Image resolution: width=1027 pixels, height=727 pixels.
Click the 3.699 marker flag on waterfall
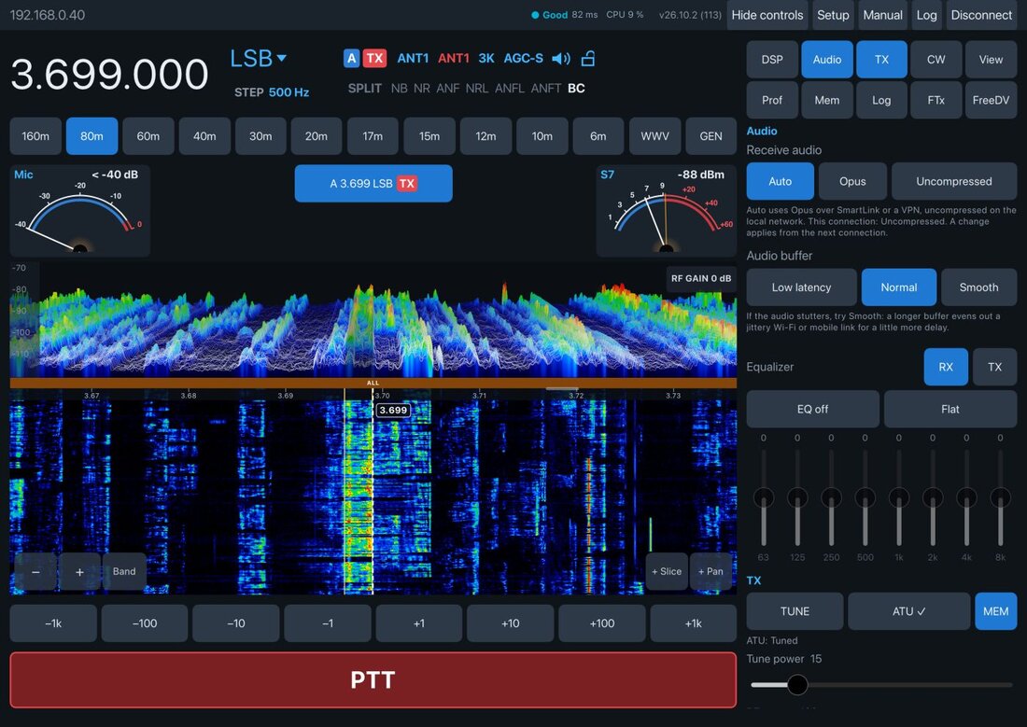point(393,411)
